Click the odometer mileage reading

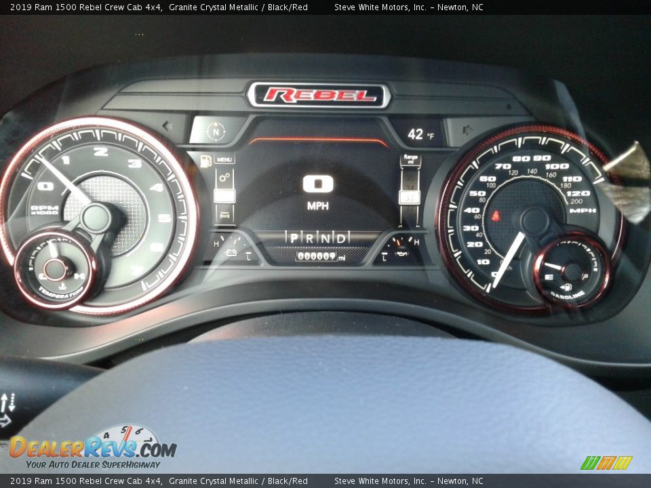tap(317, 257)
